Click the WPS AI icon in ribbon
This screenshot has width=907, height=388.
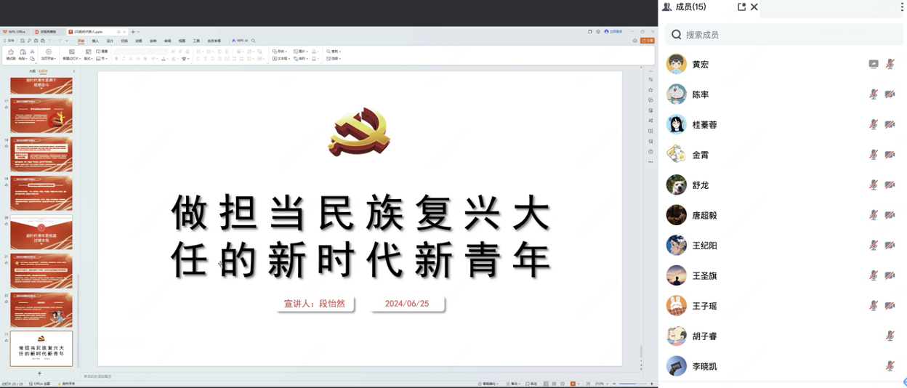[240, 41]
